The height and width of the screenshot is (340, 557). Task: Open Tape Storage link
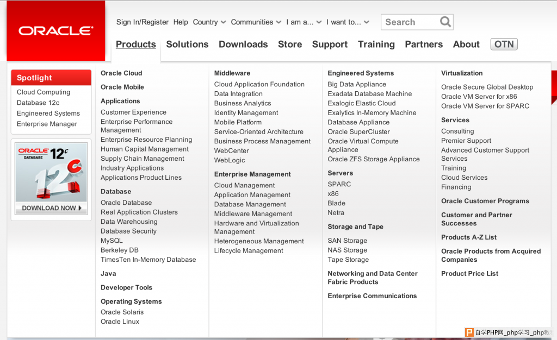click(x=348, y=260)
